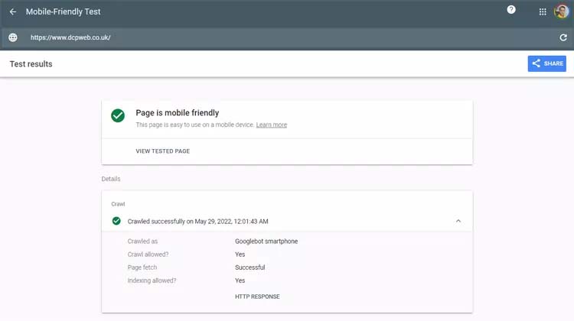Open the user account avatar
This screenshot has width=574, height=321.
pos(561,12)
